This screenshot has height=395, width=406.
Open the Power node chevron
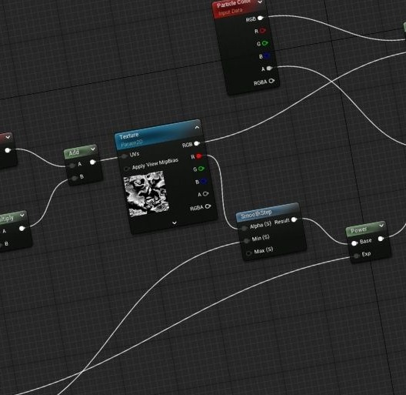pos(381,226)
